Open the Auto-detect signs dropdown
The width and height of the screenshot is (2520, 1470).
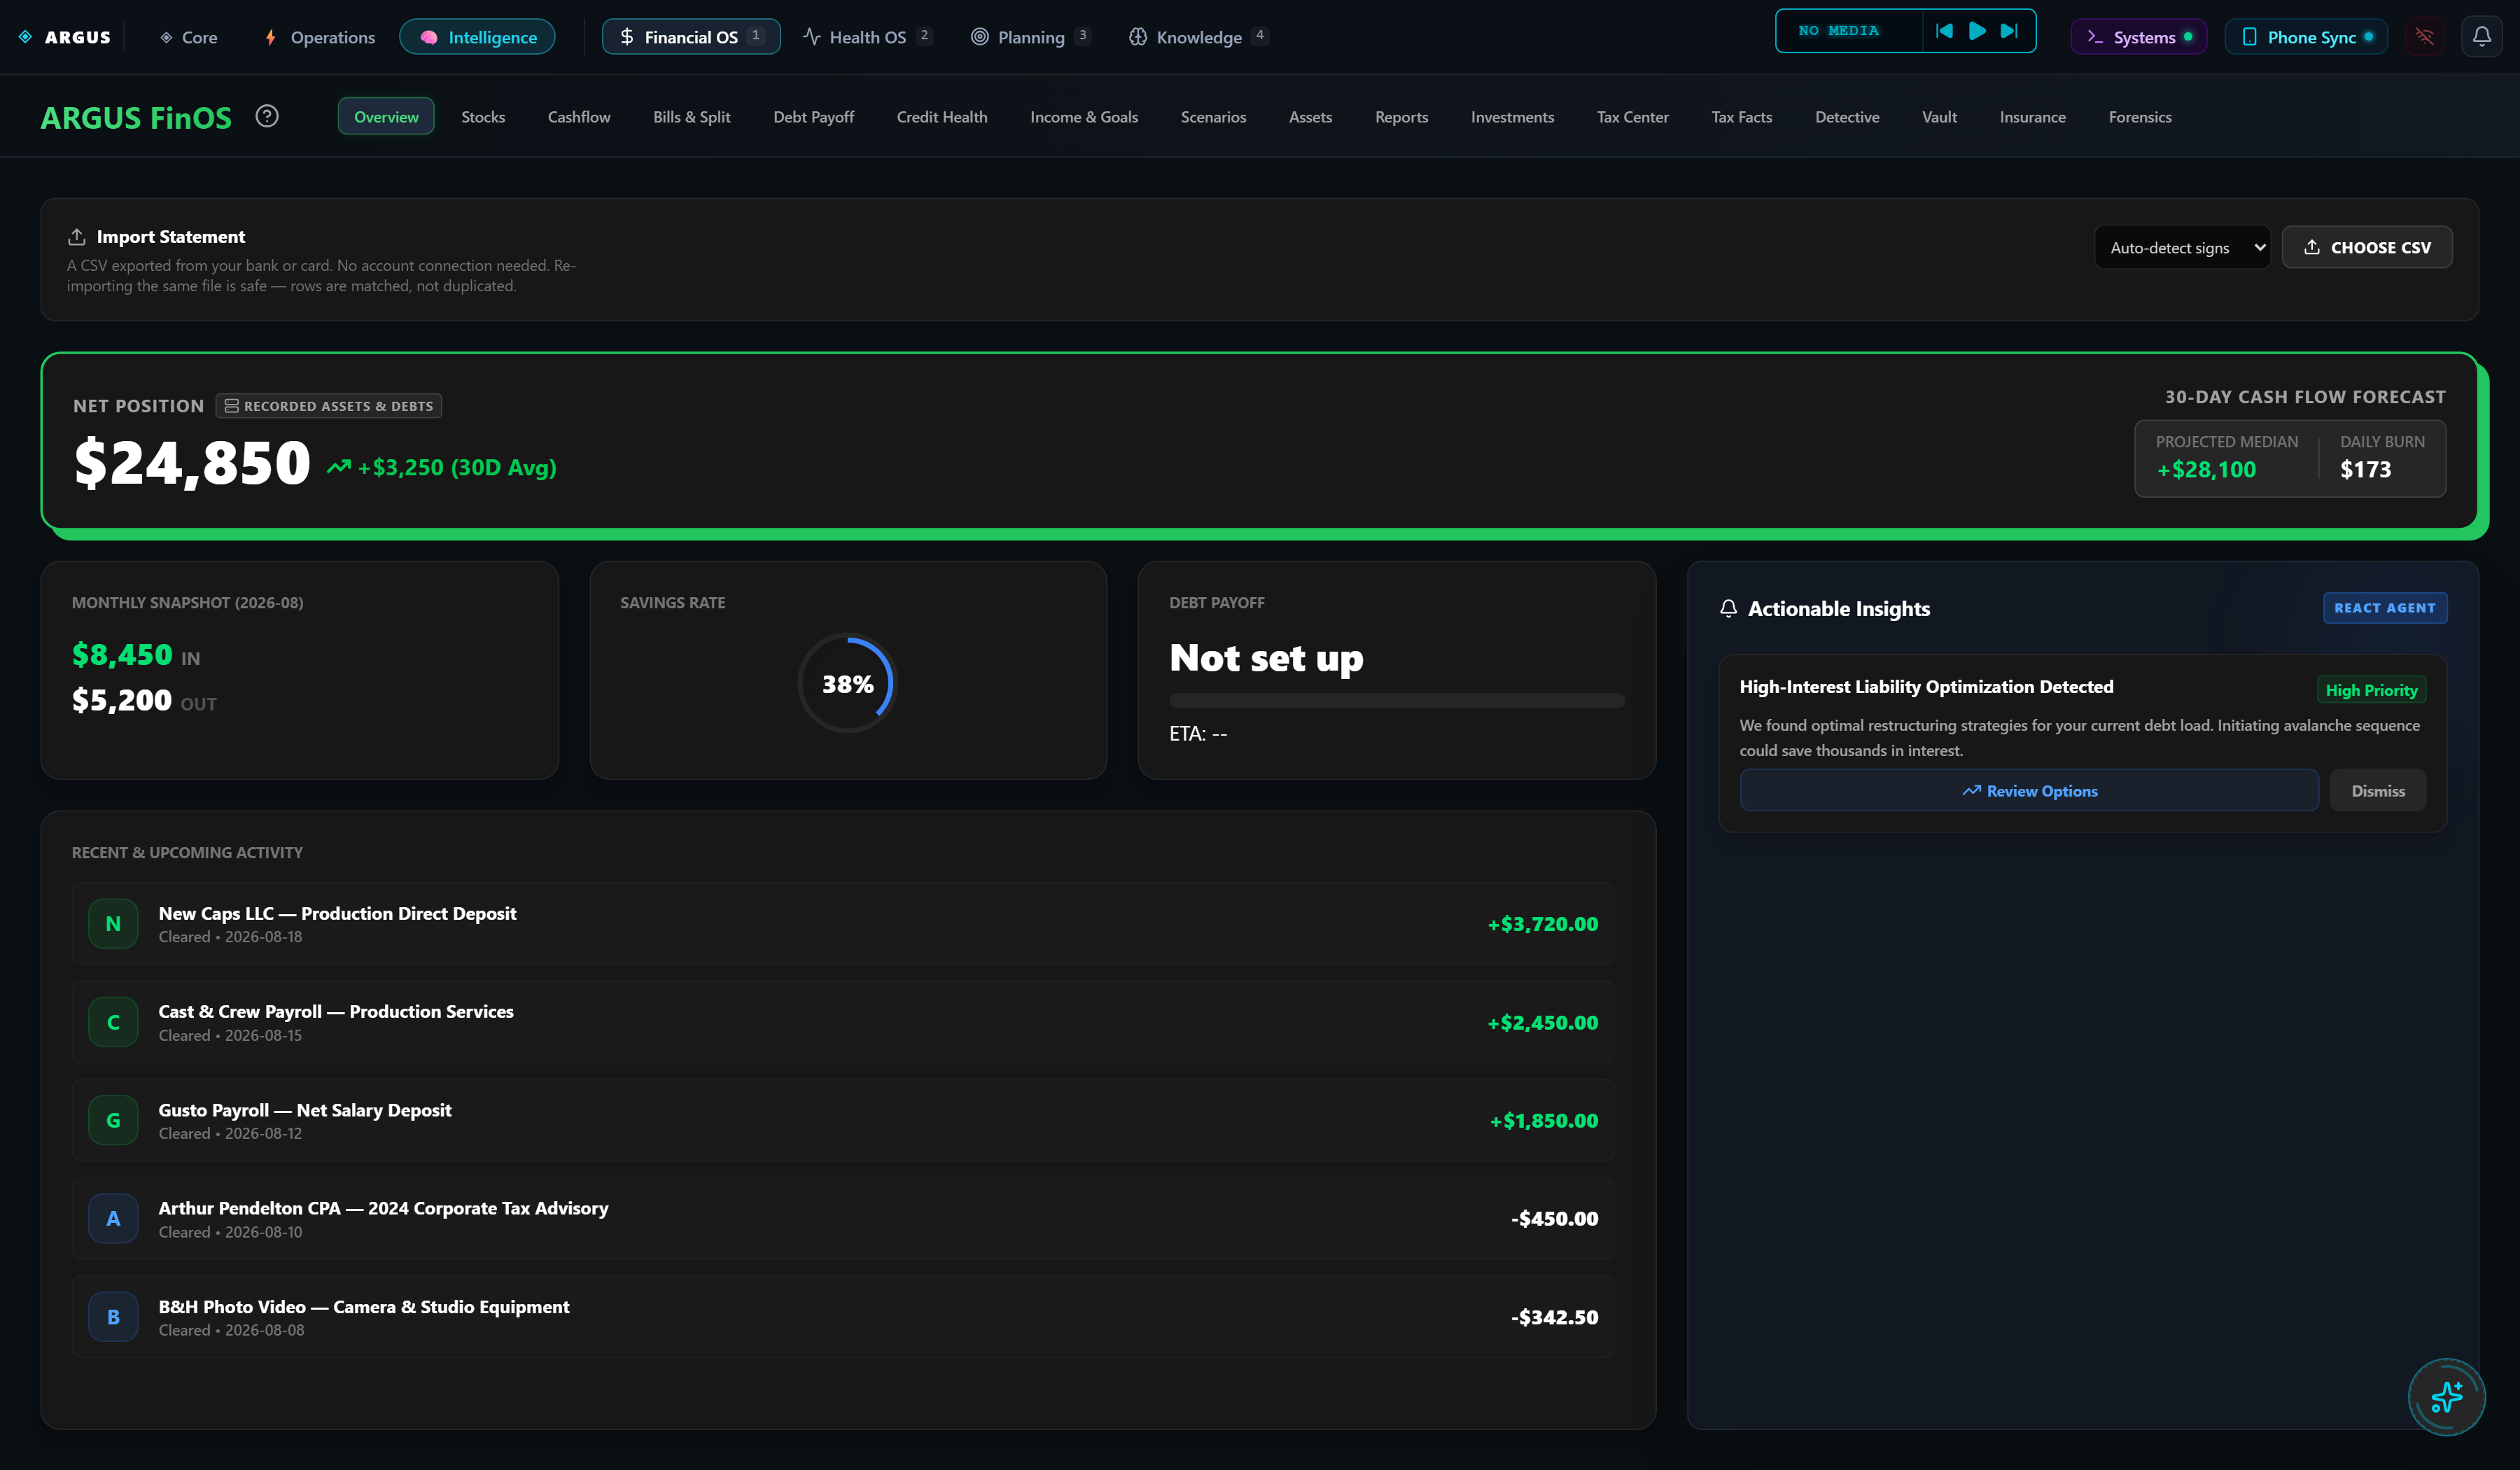(x=2182, y=248)
